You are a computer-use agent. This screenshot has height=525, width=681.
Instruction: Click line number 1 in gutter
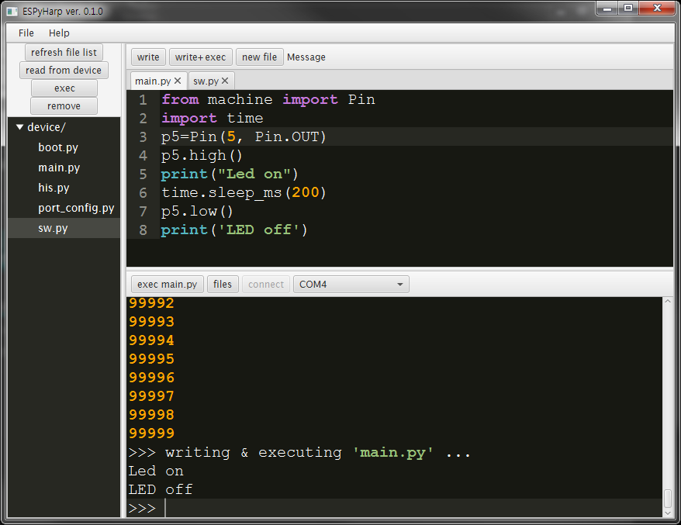click(143, 100)
